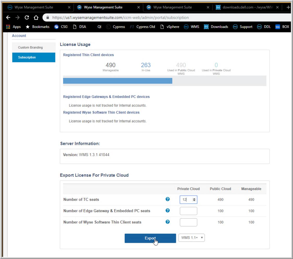Close the third Wyse Management Suite tab
Image resolution: width=293 pixels, height=259 pixels.
point(208,7)
